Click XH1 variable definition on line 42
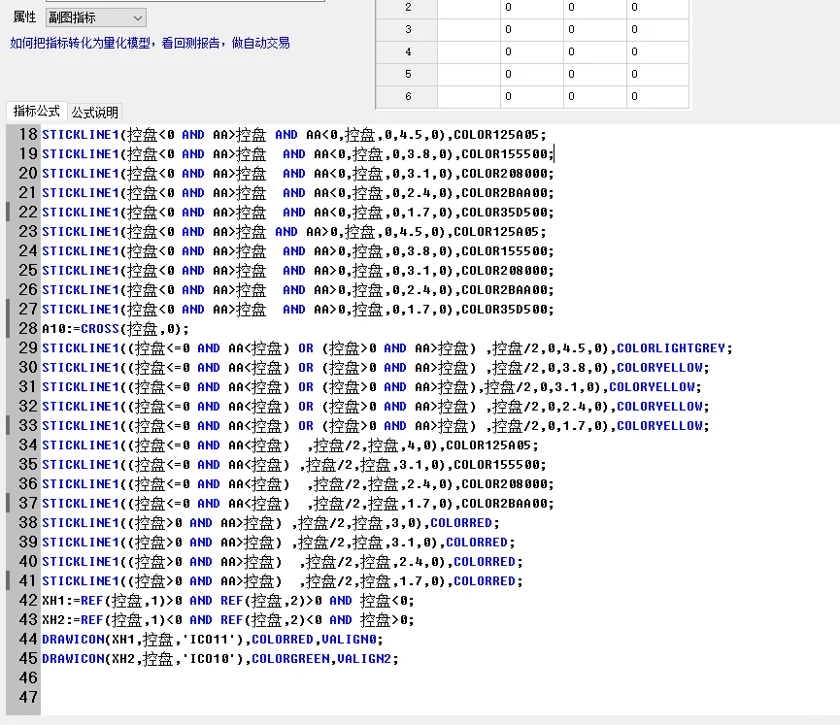Screen dimensions: 840x725 point(53,600)
